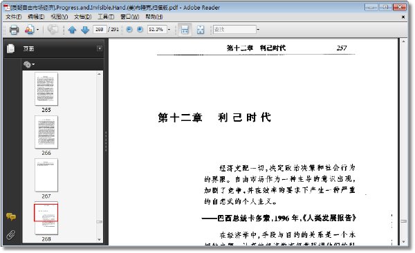Open the 编辑(E) menu
The image size is (415, 253).
tap(36, 17)
